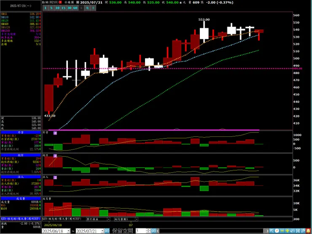Choose the 60-minute timeframe
This screenshot has width=312, height=234.
[75, 8]
